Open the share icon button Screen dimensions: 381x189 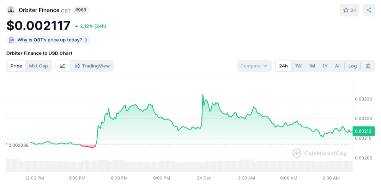pyautogui.click(x=369, y=10)
